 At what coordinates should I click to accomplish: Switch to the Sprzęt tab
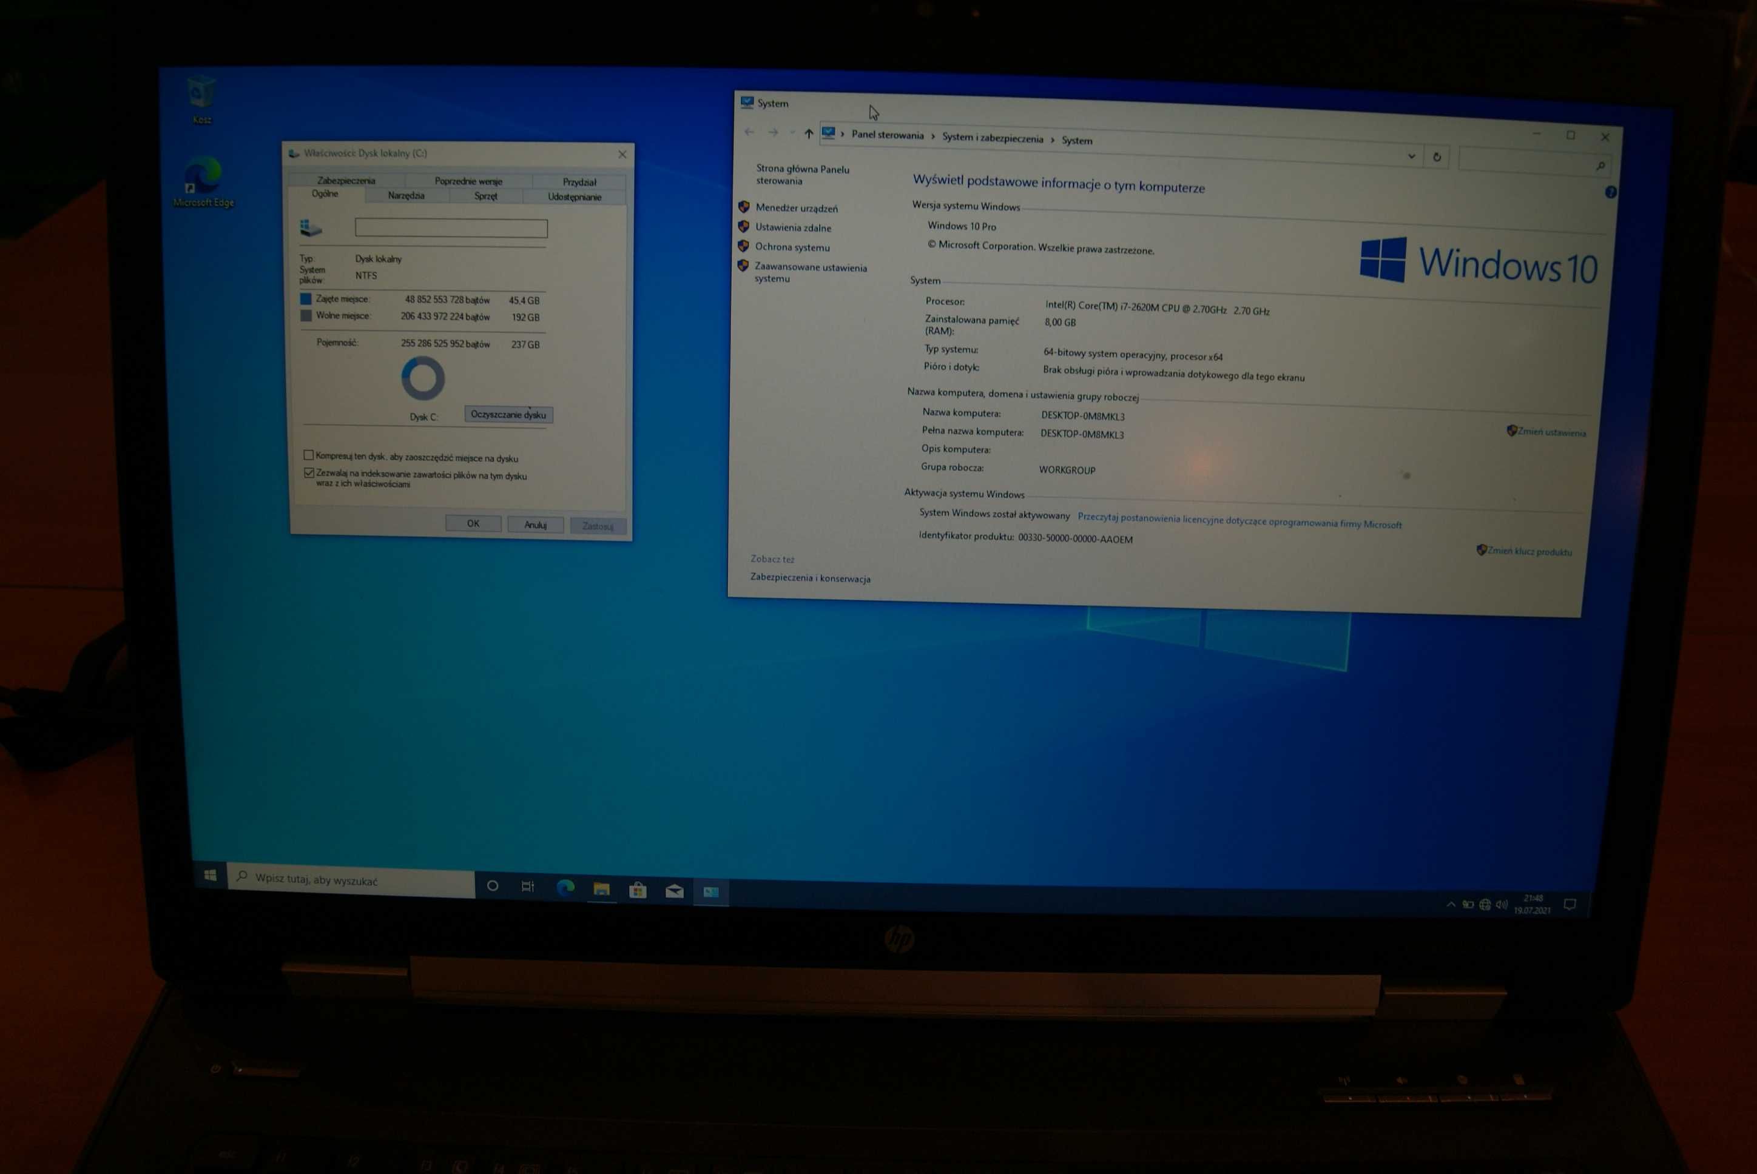click(x=485, y=196)
